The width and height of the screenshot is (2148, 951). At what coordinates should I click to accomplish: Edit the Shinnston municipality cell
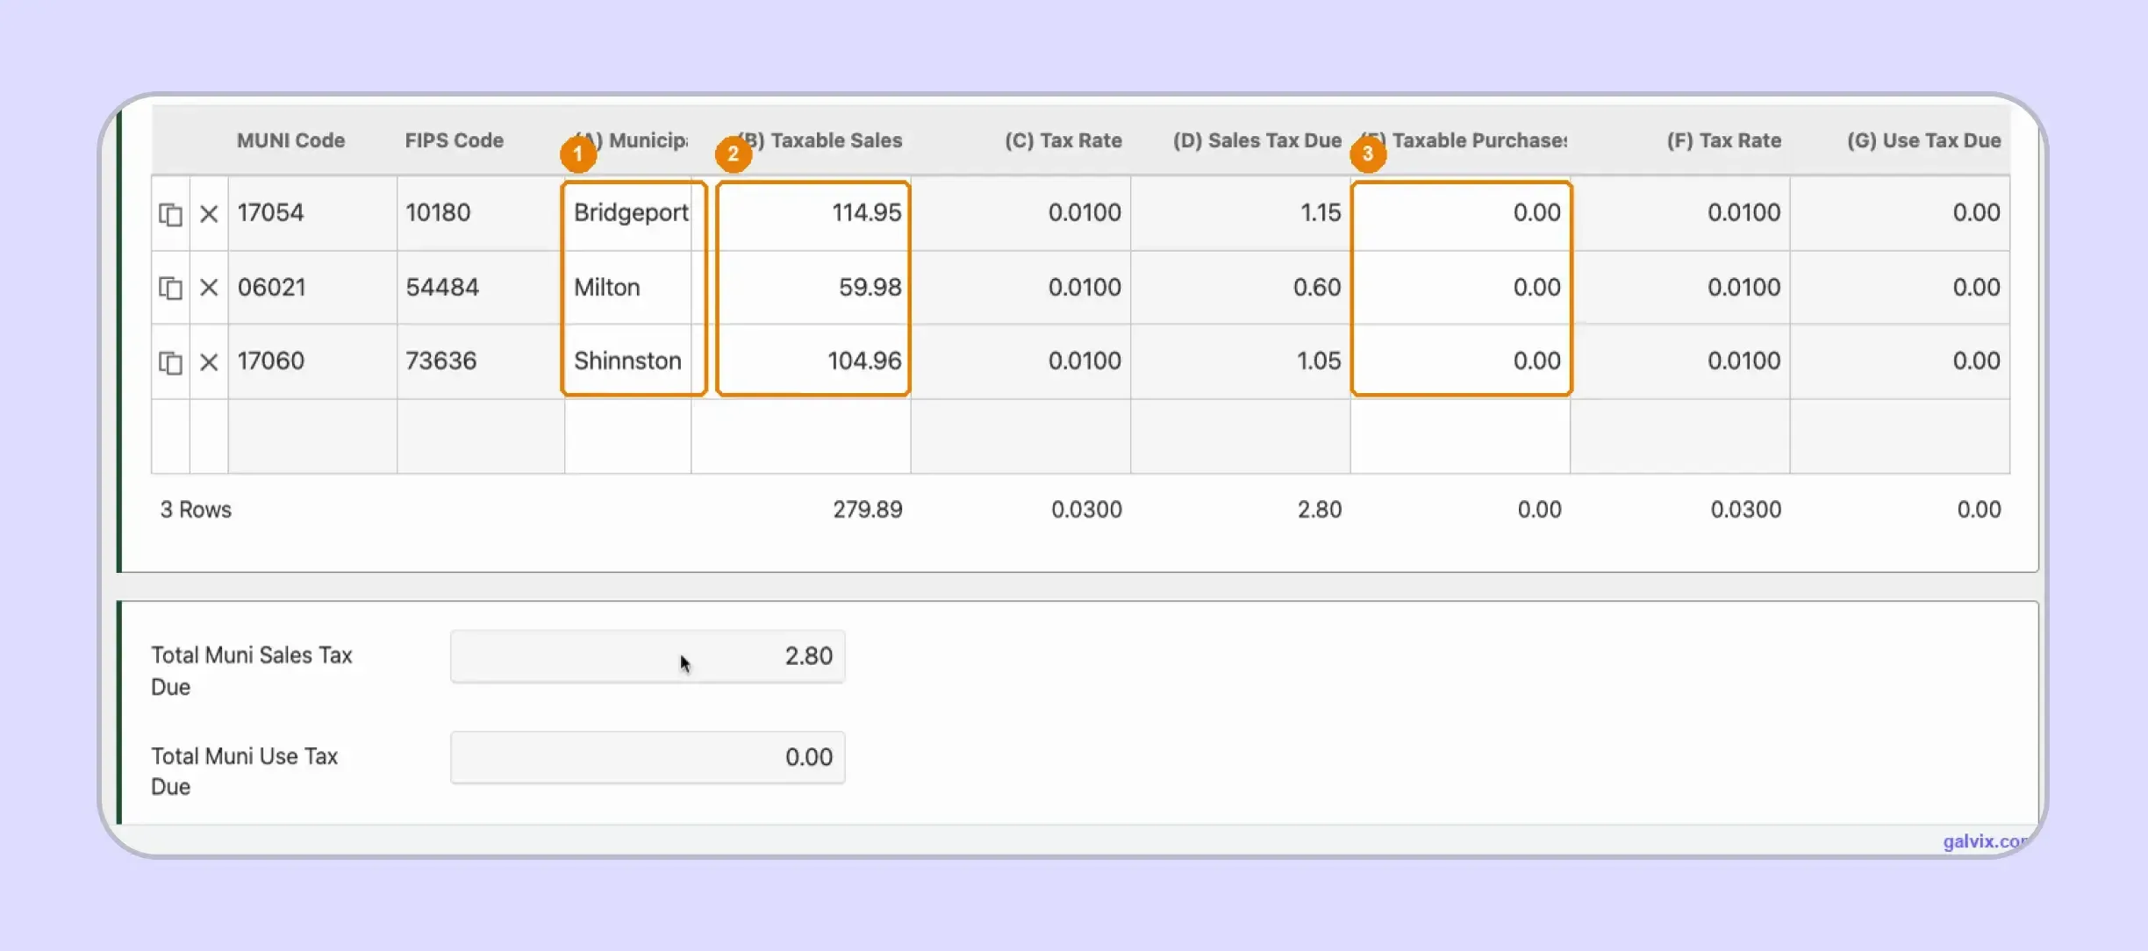(x=628, y=361)
